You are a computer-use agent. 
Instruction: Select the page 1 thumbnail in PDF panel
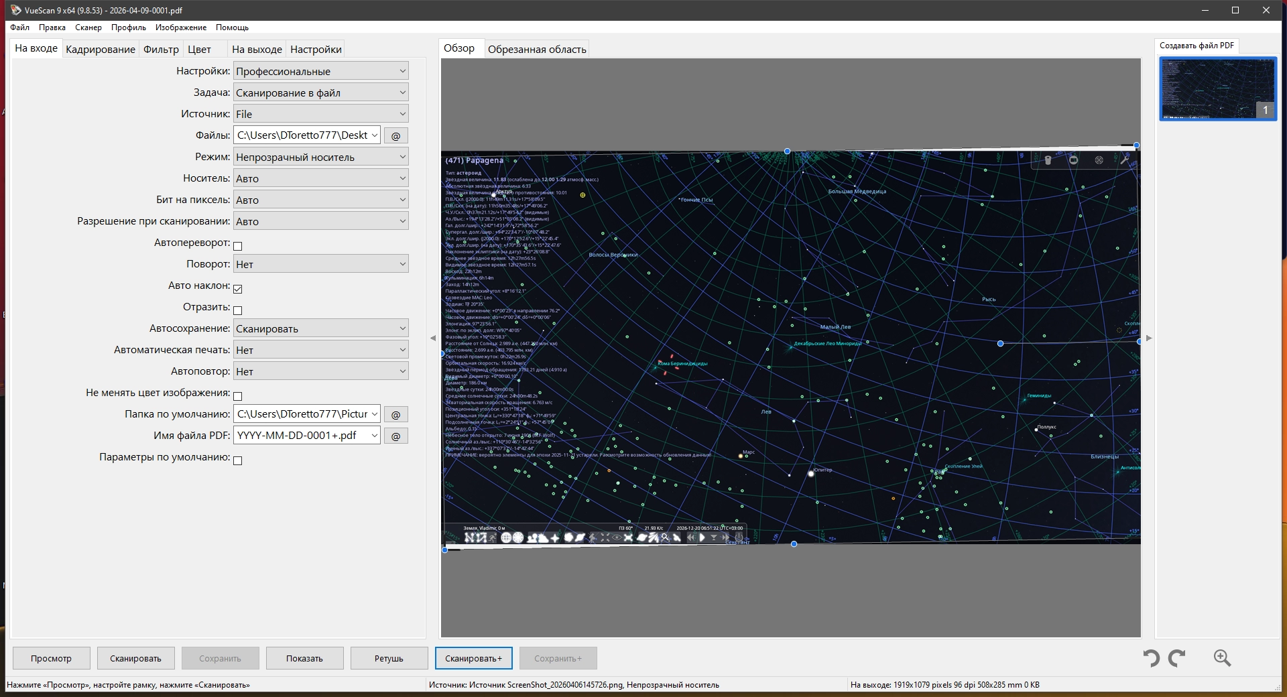point(1217,88)
